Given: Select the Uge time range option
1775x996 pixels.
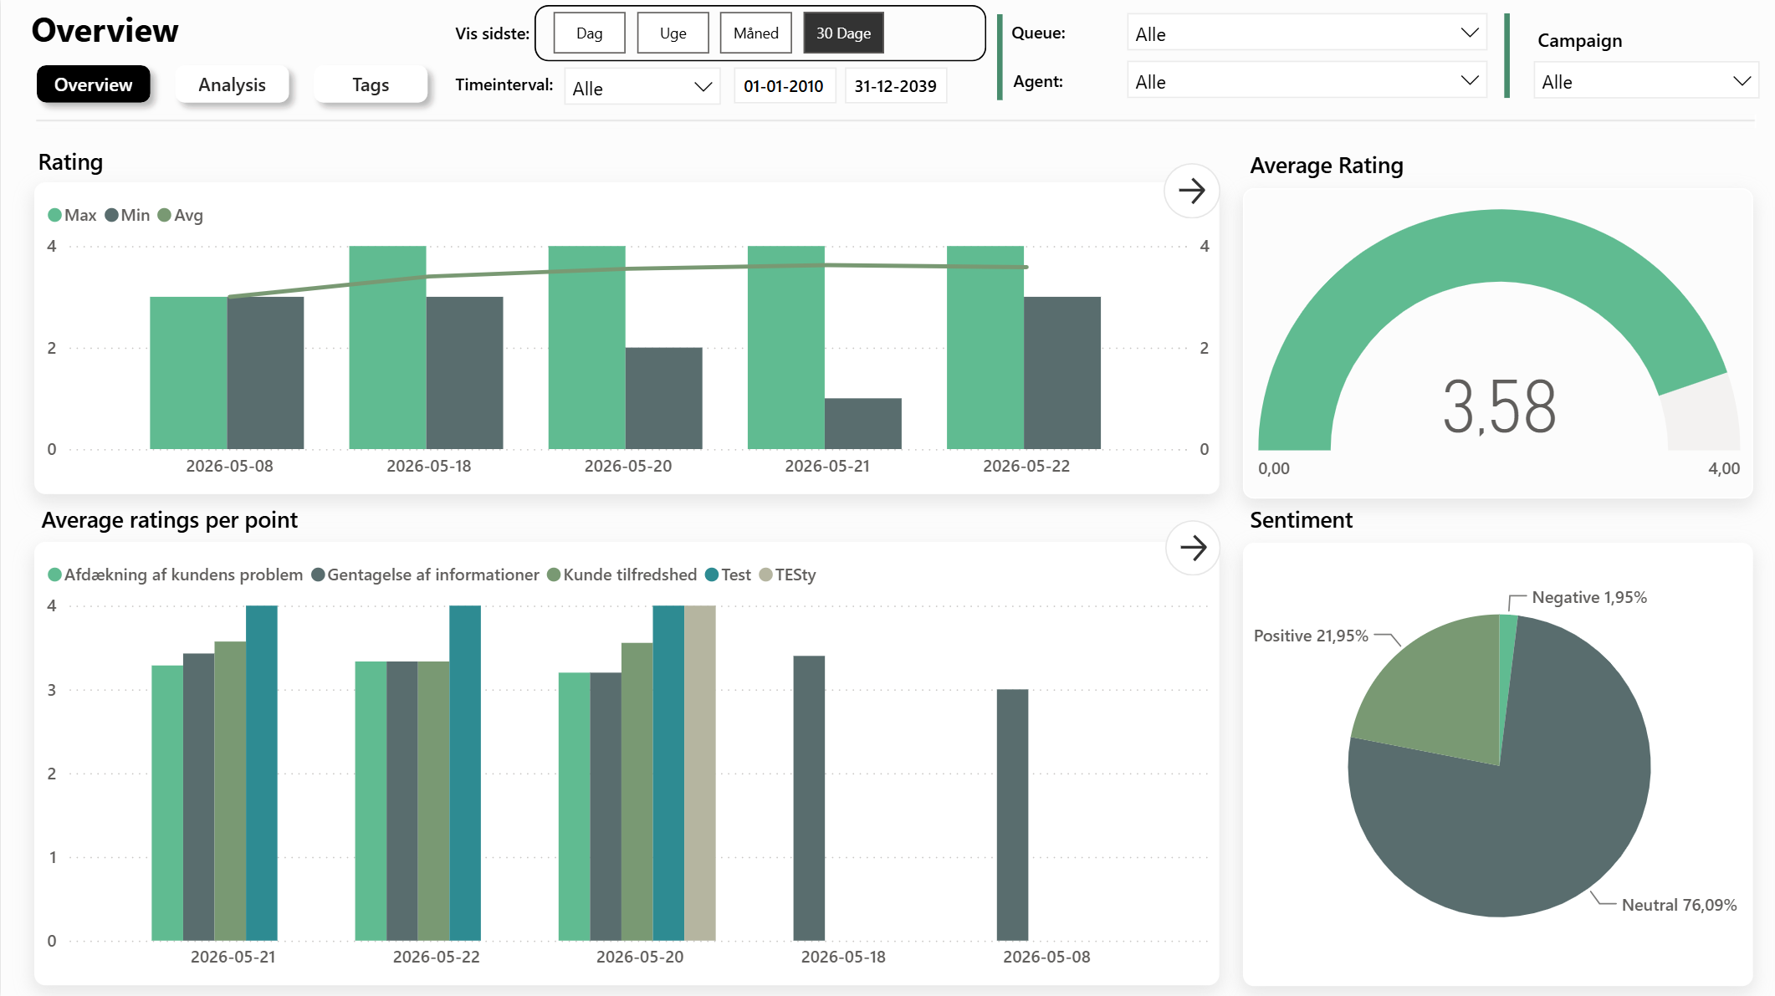Looking at the screenshot, I should (x=673, y=33).
